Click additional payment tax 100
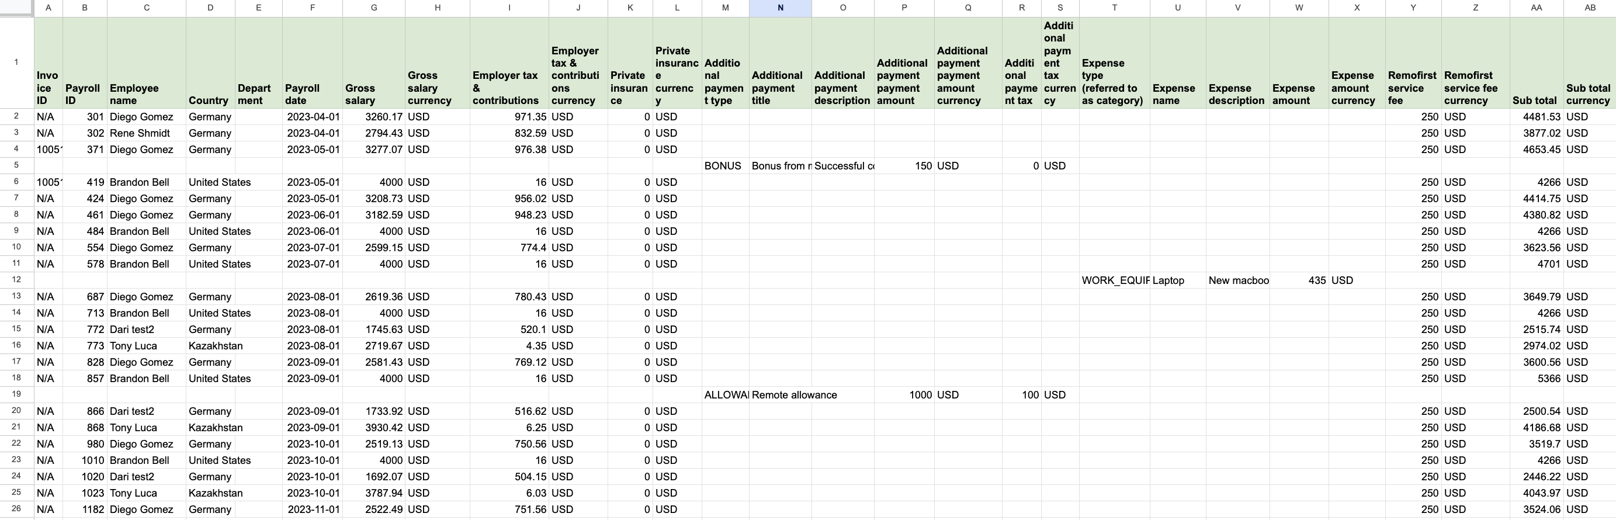The width and height of the screenshot is (1616, 520). pos(1021,394)
